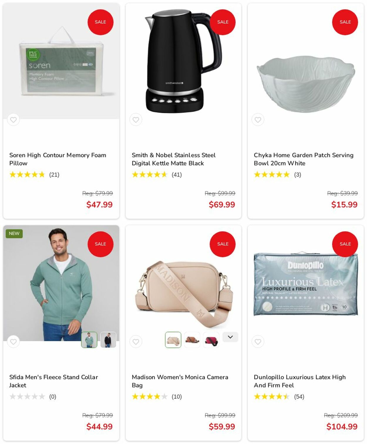Wishlist the Sfida fleece jacket
Screen dimensions: 367x444
pos(13,342)
